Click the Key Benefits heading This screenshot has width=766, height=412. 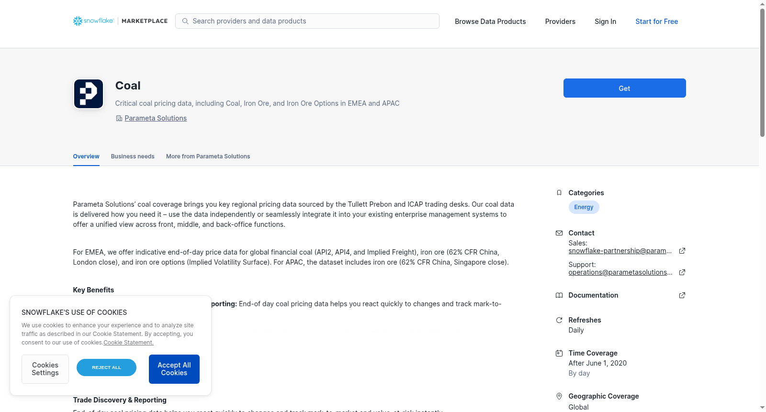tap(93, 290)
